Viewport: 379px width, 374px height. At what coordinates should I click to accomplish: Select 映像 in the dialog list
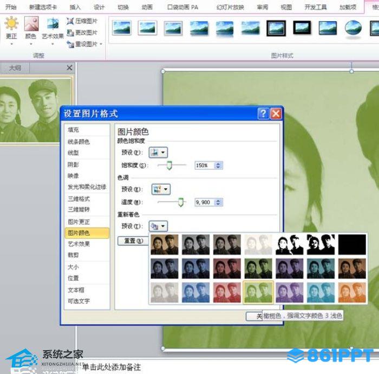click(x=87, y=176)
